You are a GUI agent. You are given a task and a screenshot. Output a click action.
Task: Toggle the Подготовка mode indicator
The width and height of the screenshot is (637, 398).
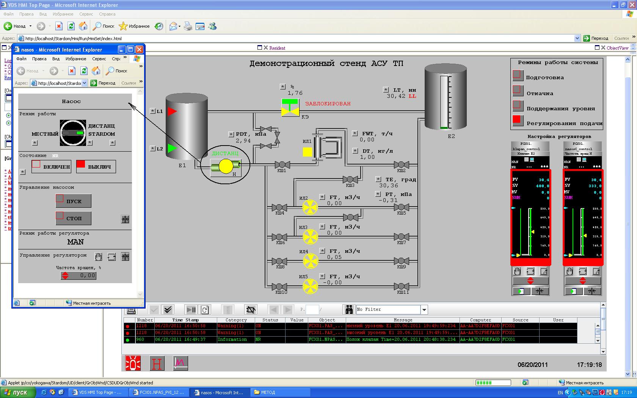click(518, 75)
